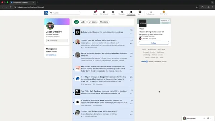The width and height of the screenshot is (215, 121).
Task: Click the LinkedIn News logo thumbnail
Action: [78, 92]
